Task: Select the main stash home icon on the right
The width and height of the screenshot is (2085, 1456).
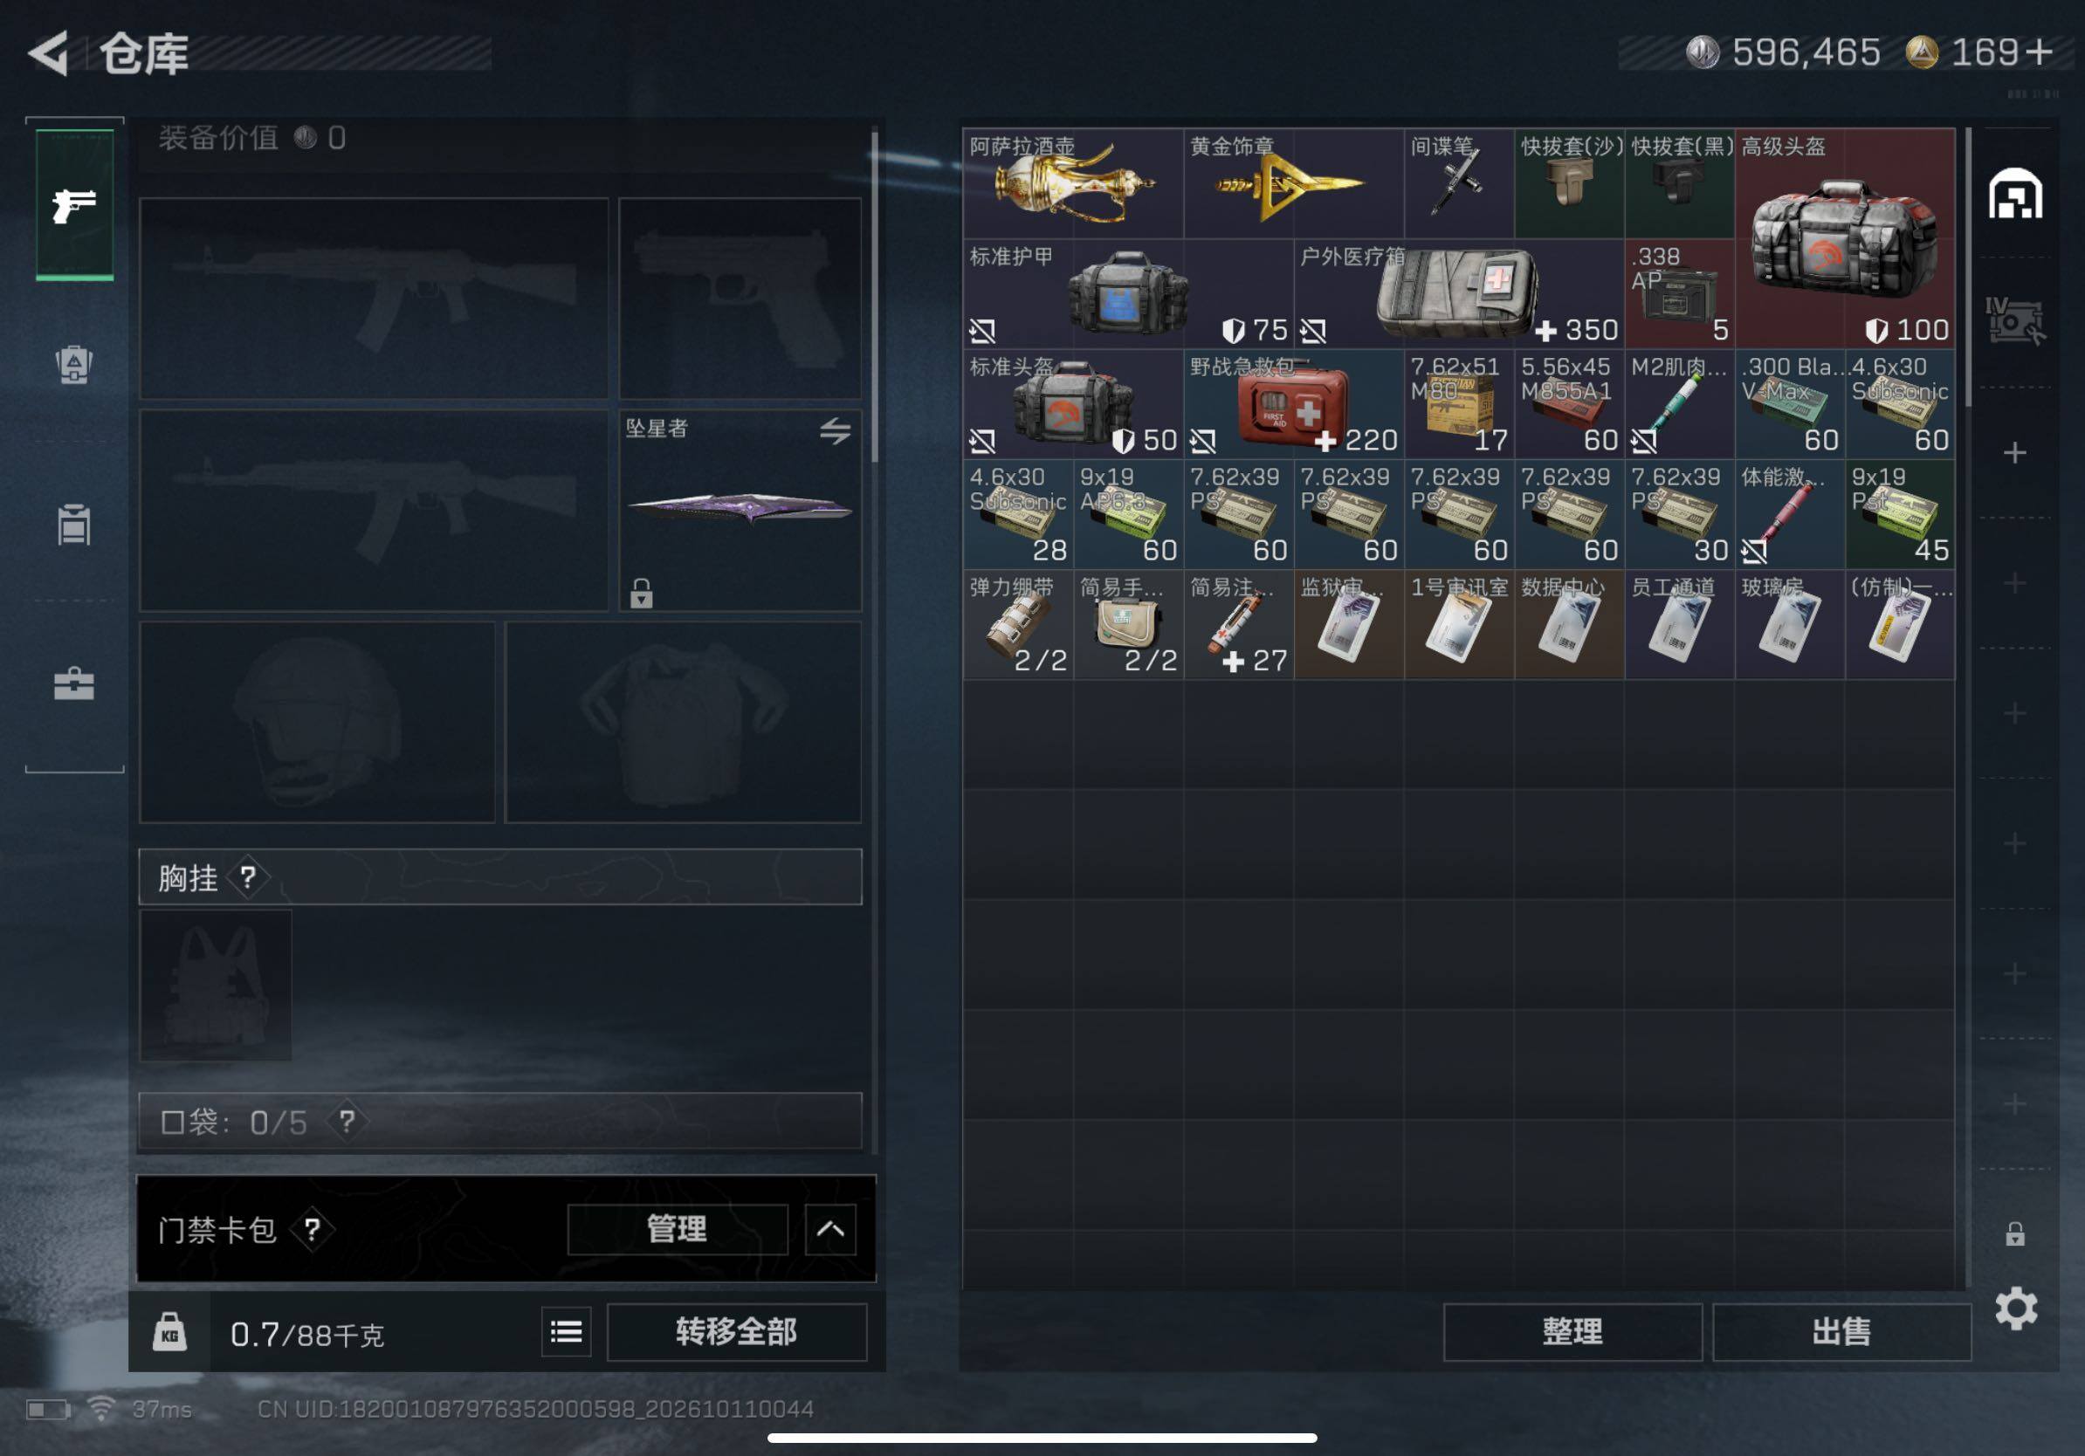Action: (x=2015, y=193)
